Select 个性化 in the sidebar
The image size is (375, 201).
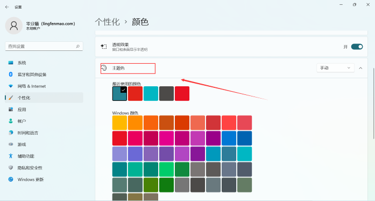point(44,98)
